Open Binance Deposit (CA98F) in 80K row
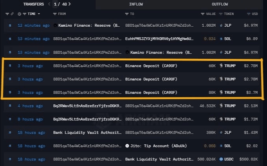267x166 pixels. 151,93
